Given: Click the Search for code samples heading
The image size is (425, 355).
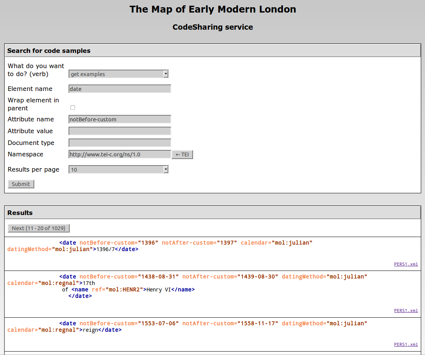Looking at the screenshot, I should [49, 51].
